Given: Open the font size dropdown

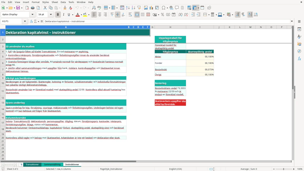Looking at the screenshot, I should [x=51, y=14].
